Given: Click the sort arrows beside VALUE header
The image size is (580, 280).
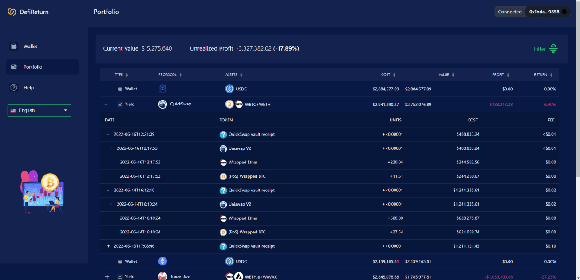Looking at the screenshot, I should point(453,75).
